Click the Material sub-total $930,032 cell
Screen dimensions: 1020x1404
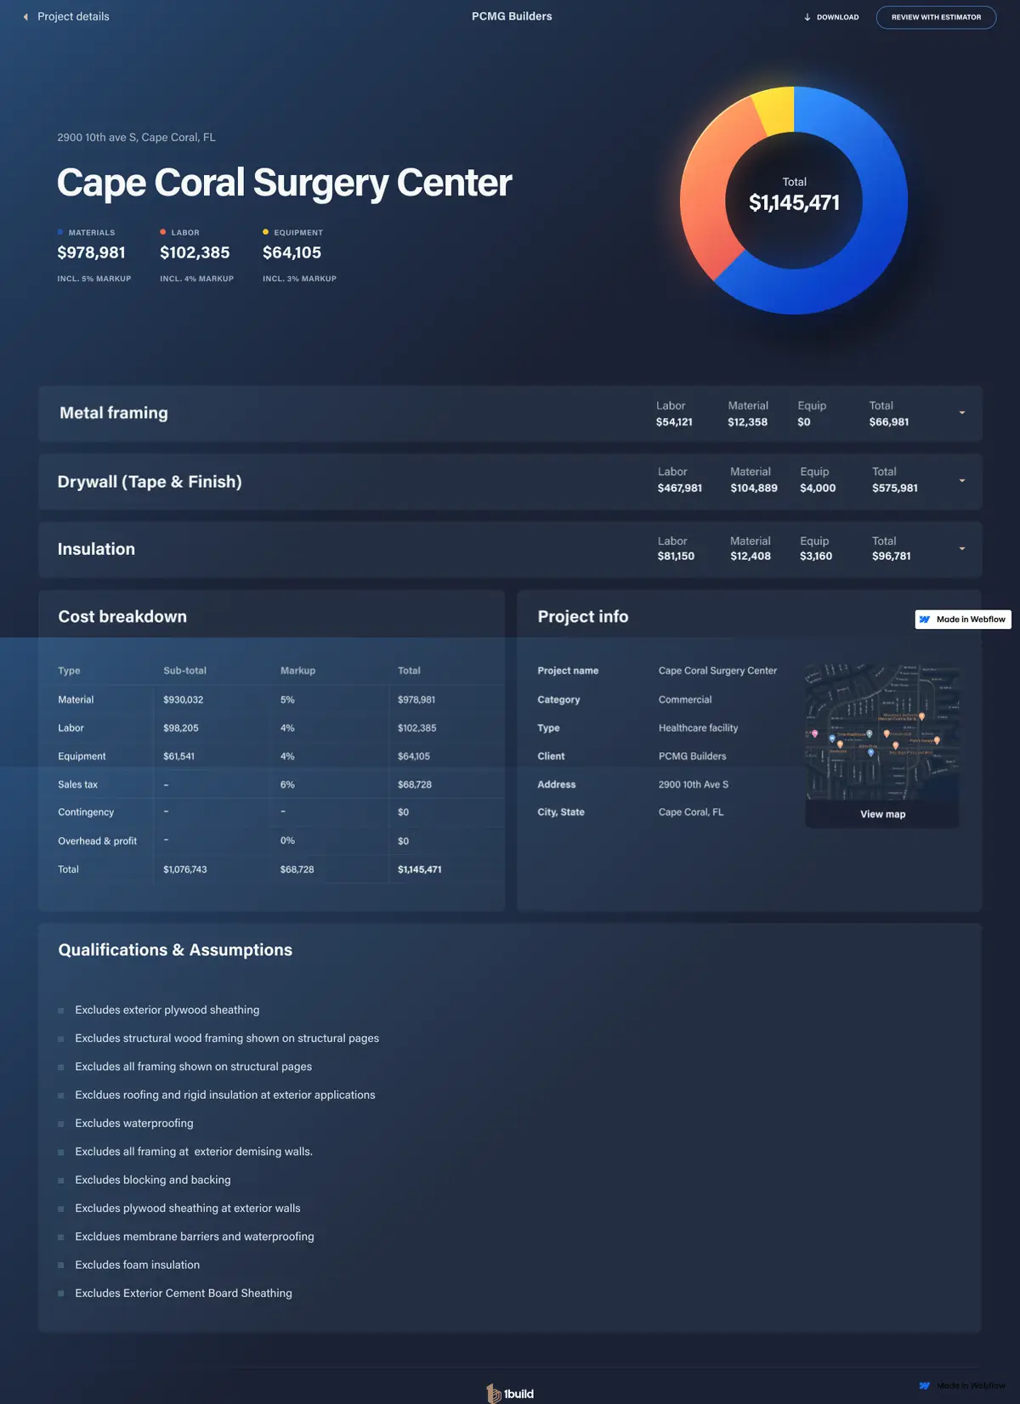184,699
